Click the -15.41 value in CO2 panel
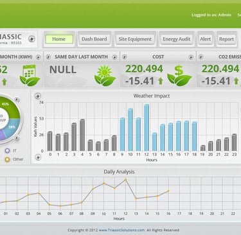This screenshot has width=241, height=235. click(x=216, y=81)
